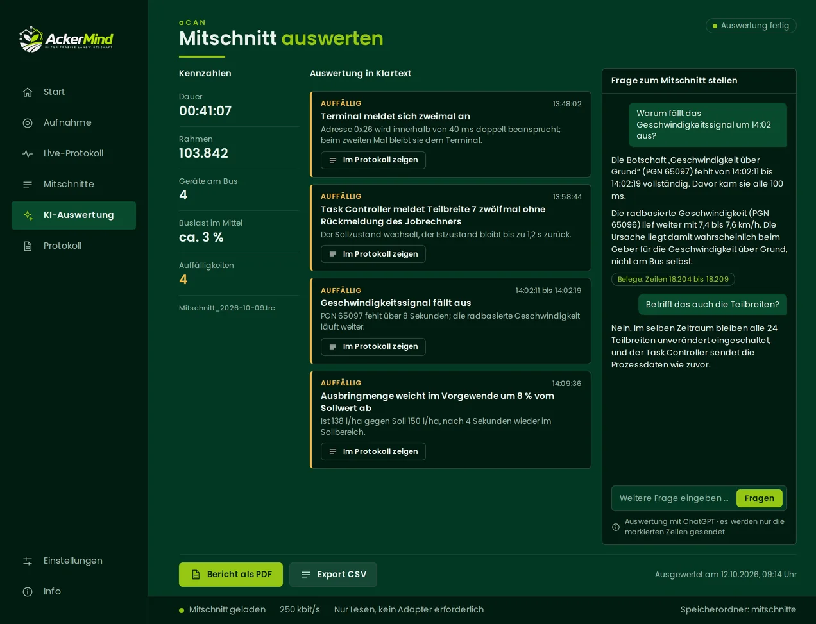Click the Task Controller Teilbreite 7 title
The width and height of the screenshot is (816, 624).
[x=433, y=215]
